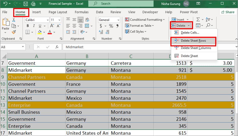Align text right
The width and height of the screenshot is (238, 136).
click(81, 26)
